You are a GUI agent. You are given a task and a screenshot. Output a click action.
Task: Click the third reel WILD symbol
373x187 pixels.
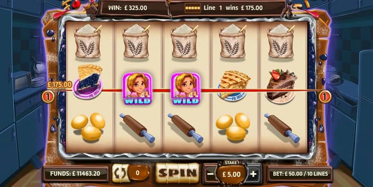[x=185, y=89]
